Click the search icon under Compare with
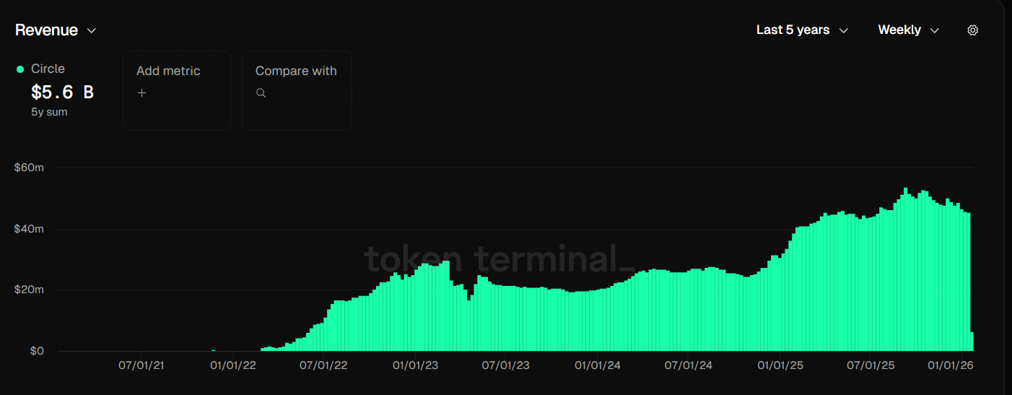 [x=261, y=93]
